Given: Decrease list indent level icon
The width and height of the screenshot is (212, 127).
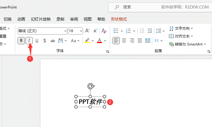Looking at the screenshot, I should tap(142, 31).
